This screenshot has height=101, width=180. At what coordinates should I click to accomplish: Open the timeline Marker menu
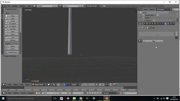point(16,93)
